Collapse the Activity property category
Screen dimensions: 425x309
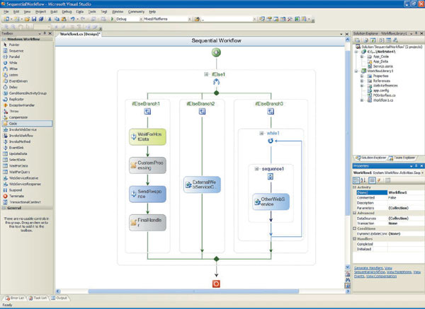click(355, 187)
